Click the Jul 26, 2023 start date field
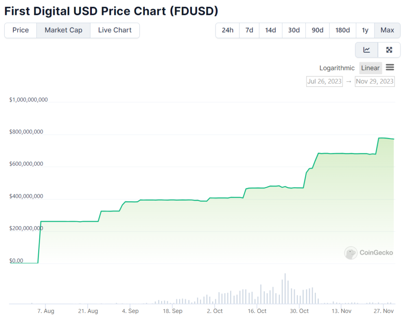This screenshot has height=318, width=402. pos(324,81)
